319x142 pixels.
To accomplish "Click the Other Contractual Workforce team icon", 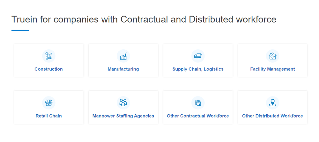I will [x=198, y=103].
